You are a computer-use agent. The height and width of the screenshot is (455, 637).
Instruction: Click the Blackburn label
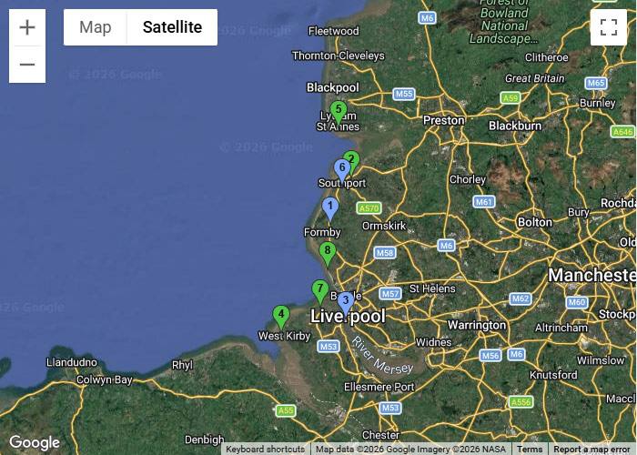[x=515, y=126]
